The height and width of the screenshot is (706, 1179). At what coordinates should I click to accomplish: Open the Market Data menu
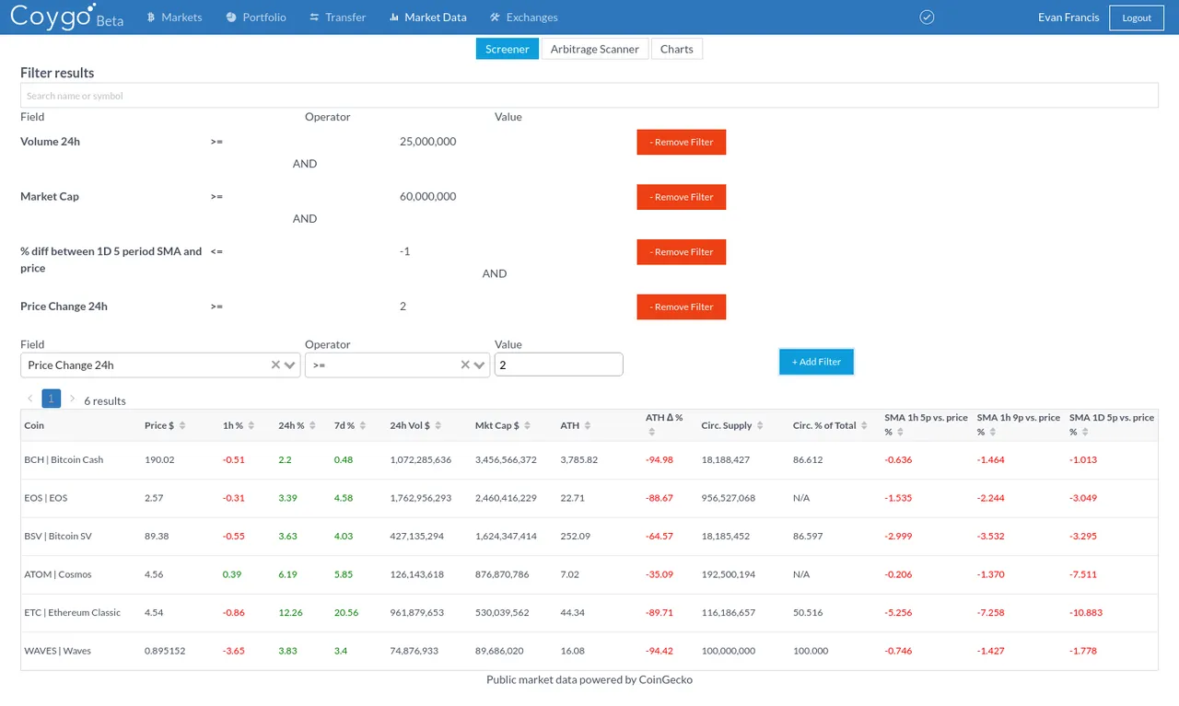coord(427,17)
